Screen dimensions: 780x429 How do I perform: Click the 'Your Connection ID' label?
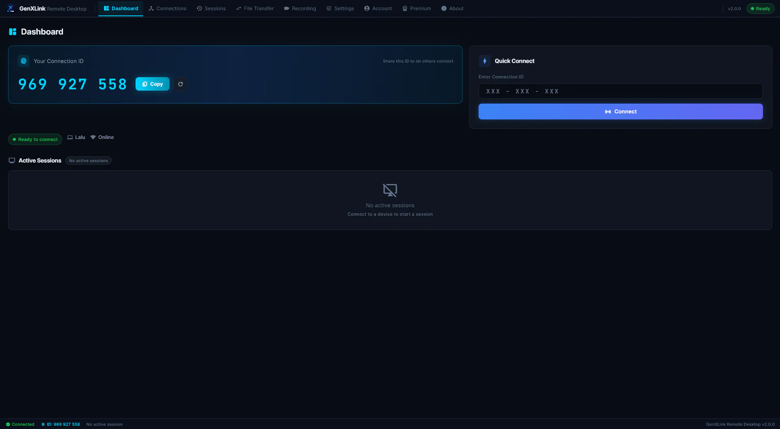(x=59, y=61)
